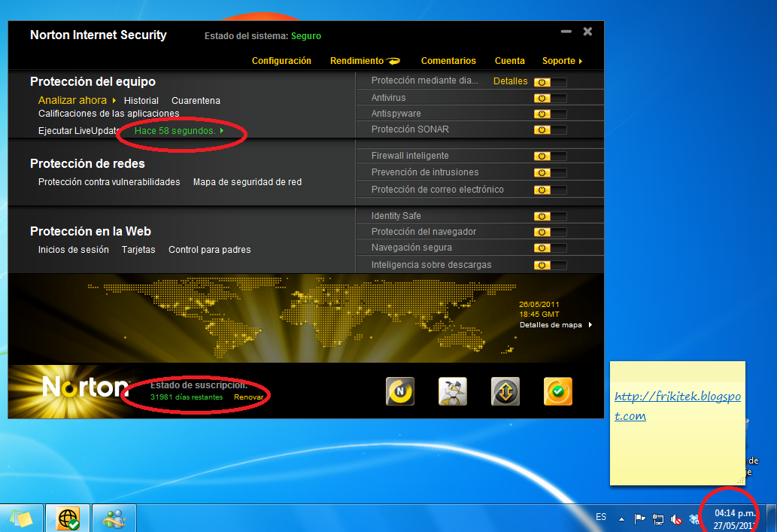777x532 pixels.
Task: Open the up-down arrows backup icon
Action: pyautogui.click(x=505, y=391)
